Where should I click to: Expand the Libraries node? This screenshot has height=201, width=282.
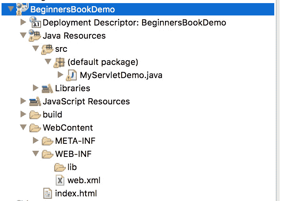[36, 88]
